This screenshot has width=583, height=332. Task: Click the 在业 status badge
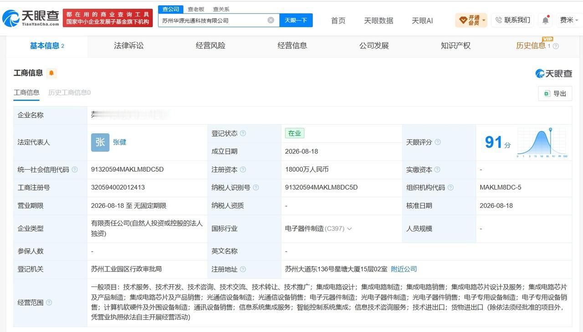click(x=295, y=133)
